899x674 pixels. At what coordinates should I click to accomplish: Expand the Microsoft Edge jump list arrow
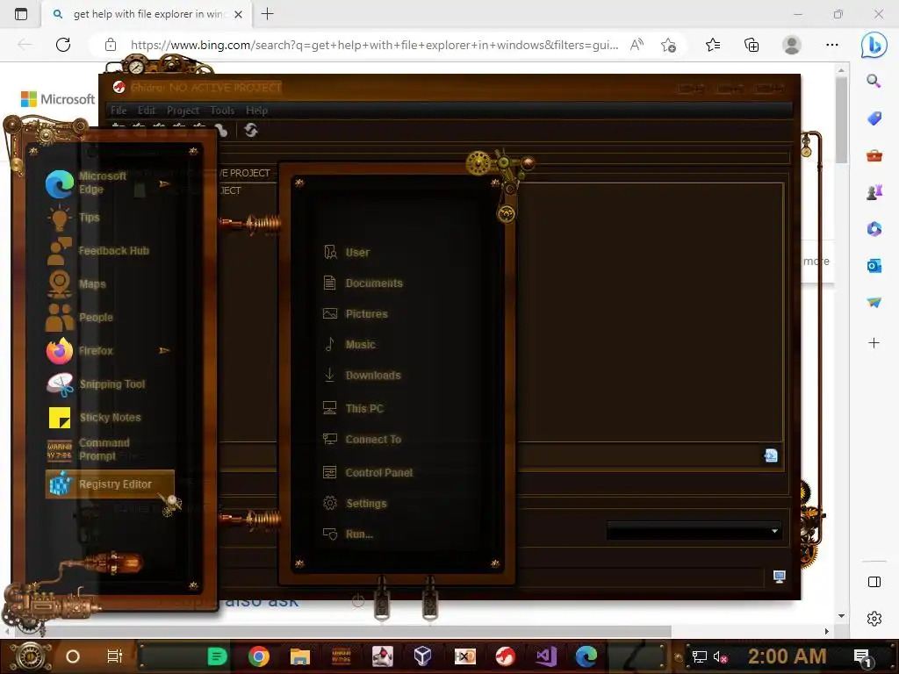pos(164,184)
